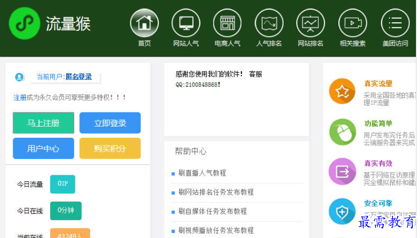The height and width of the screenshot is (238, 420).
Task: Select the 美团访问 menu label
Action: coord(395,44)
